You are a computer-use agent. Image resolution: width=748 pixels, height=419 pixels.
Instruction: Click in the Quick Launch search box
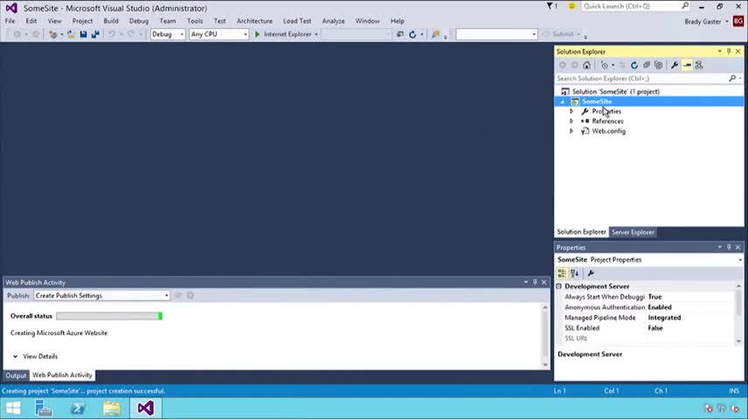(631, 6)
